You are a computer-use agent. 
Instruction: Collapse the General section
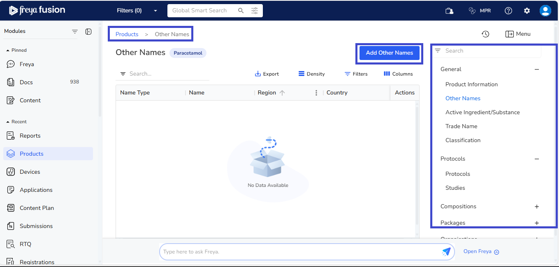536,69
